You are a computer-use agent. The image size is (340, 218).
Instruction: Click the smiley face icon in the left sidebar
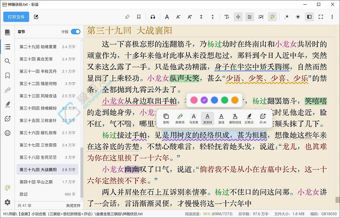(7, 133)
